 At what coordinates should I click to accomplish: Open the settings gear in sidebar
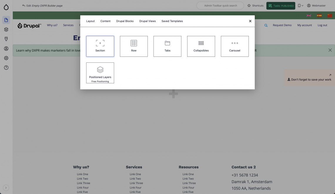6,58
